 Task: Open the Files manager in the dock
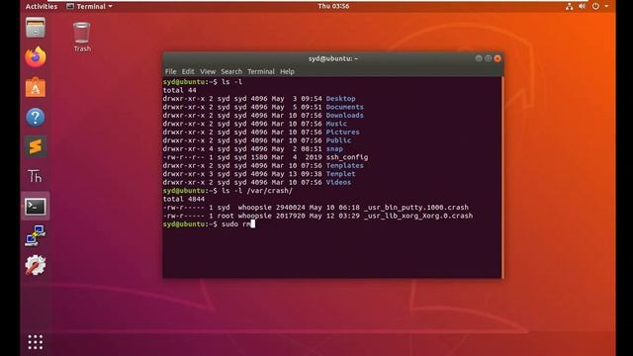coord(36,28)
